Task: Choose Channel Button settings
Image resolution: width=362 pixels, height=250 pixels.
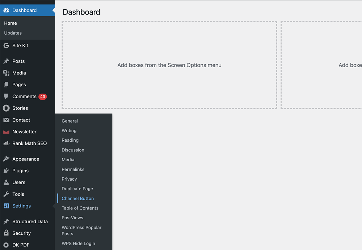Action: pos(78,198)
